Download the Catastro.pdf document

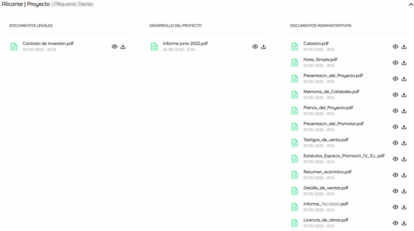(x=404, y=46)
